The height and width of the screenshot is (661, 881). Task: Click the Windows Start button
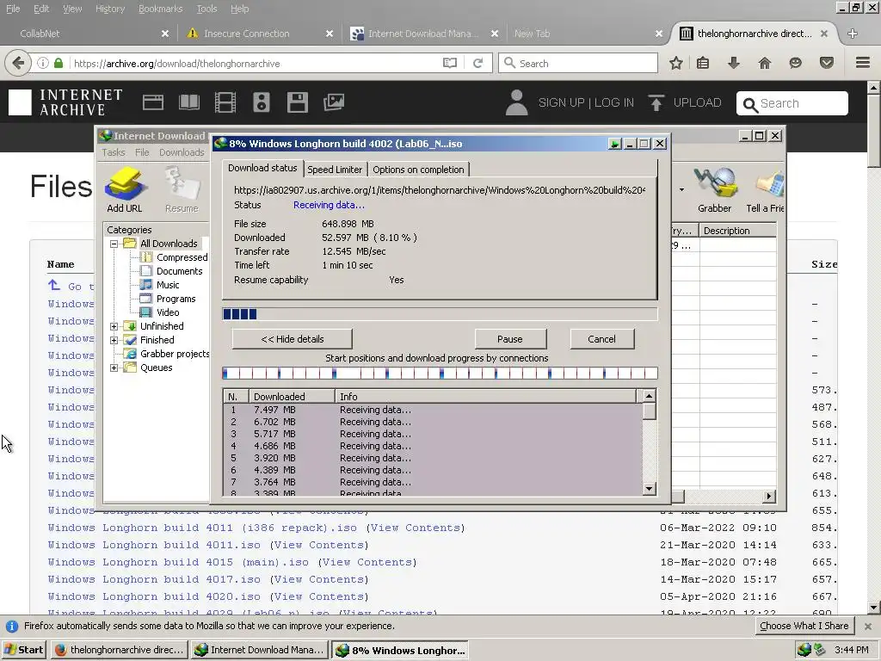tap(23, 650)
